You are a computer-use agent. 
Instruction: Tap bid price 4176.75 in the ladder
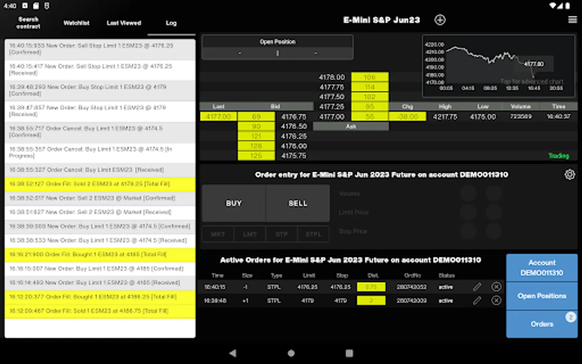coord(294,116)
